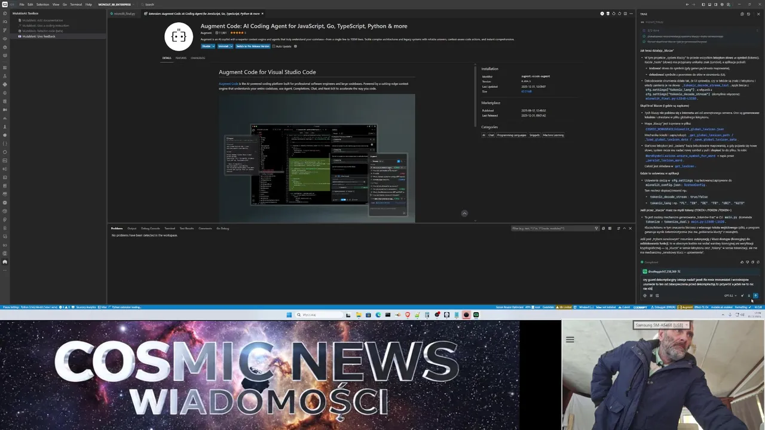The image size is (765, 430).
Task: Switch to the CHANGELOG tab
Action: pyautogui.click(x=198, y=58)
